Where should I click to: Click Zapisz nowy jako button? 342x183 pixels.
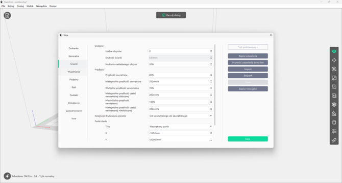(x=248, y=89)
